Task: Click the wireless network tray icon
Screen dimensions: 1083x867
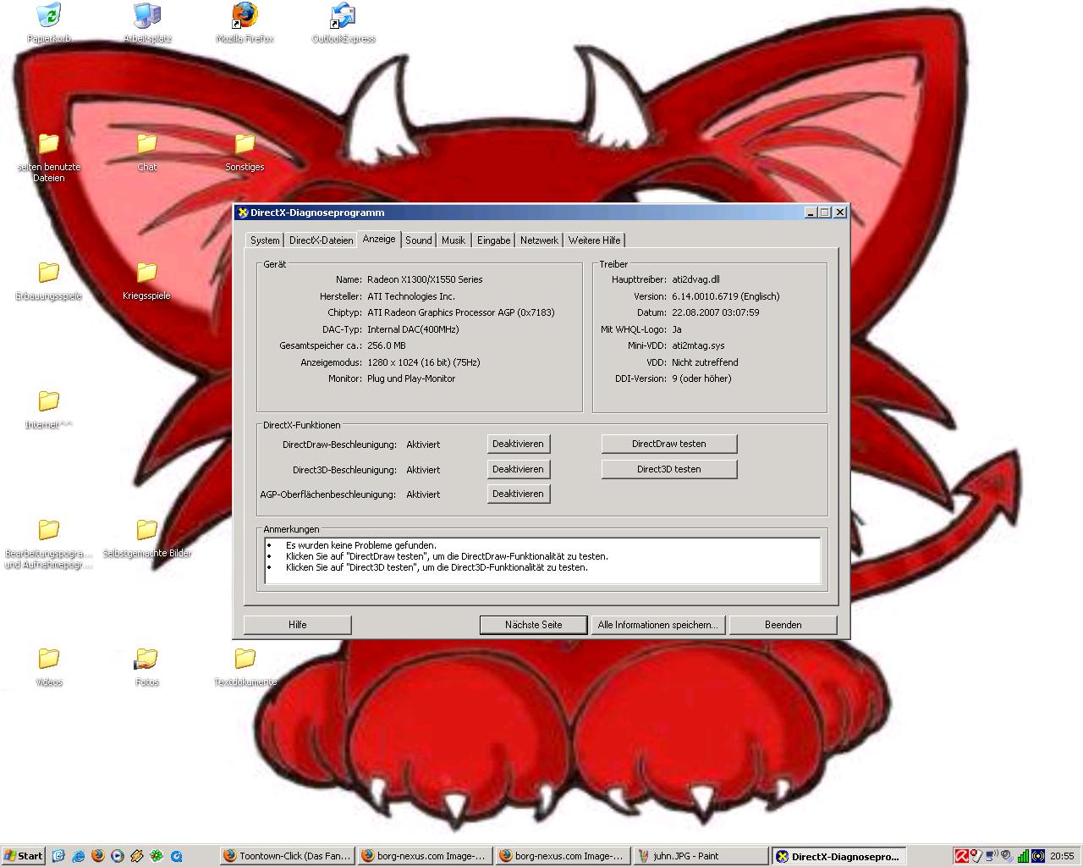Action: [x=992, y=856]
